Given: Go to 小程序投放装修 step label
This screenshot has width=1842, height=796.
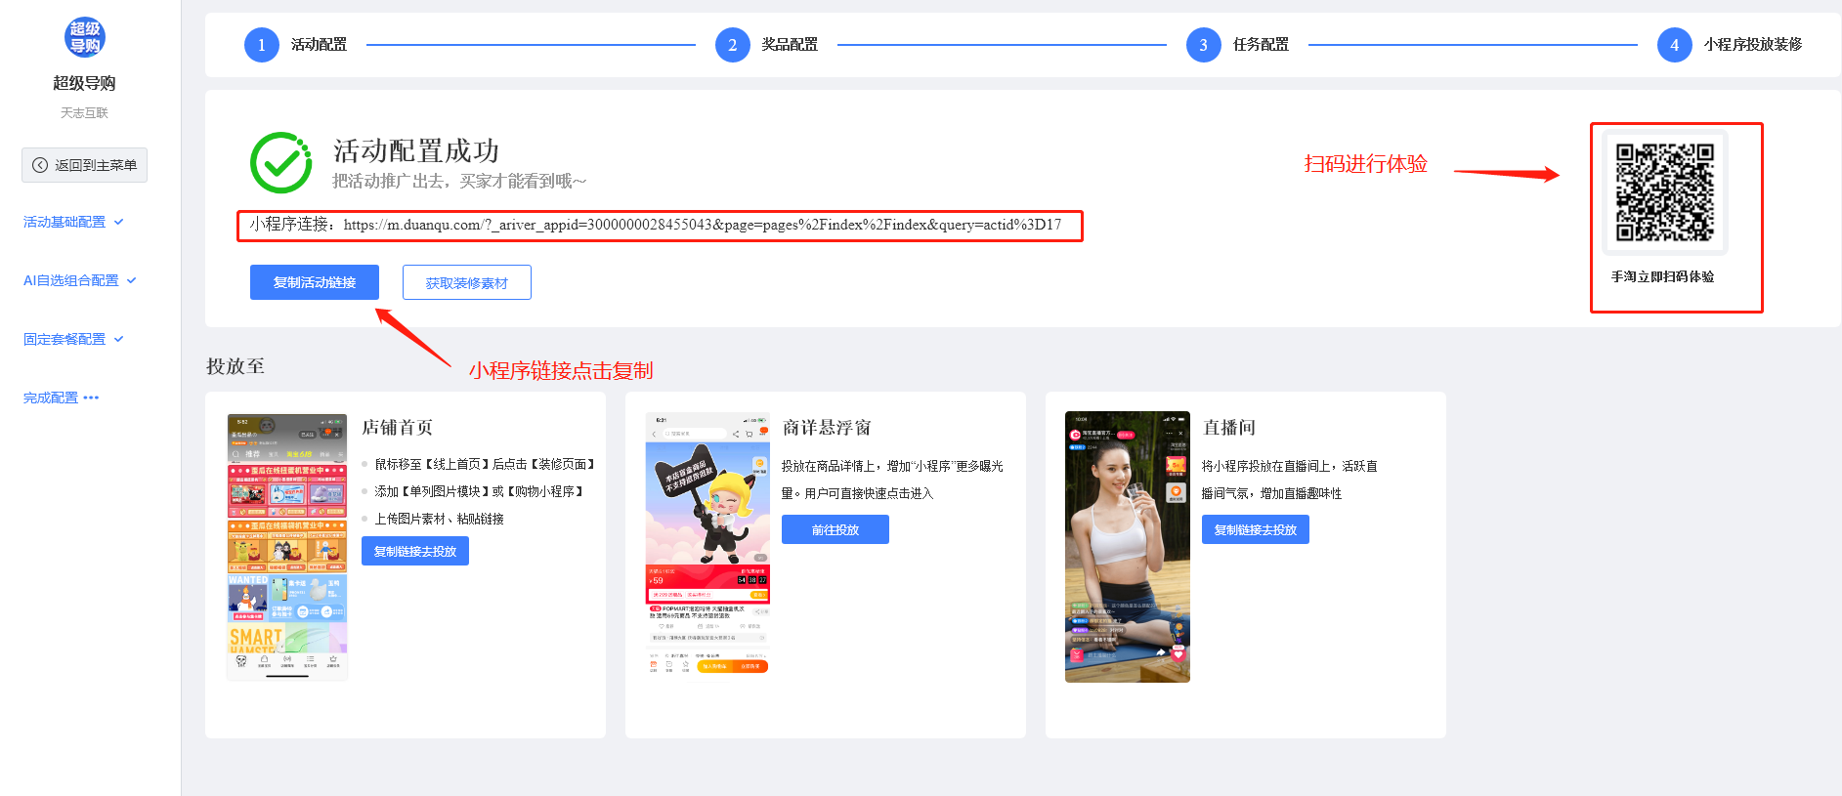Looking at the screenshot, I should (1753, 45).
